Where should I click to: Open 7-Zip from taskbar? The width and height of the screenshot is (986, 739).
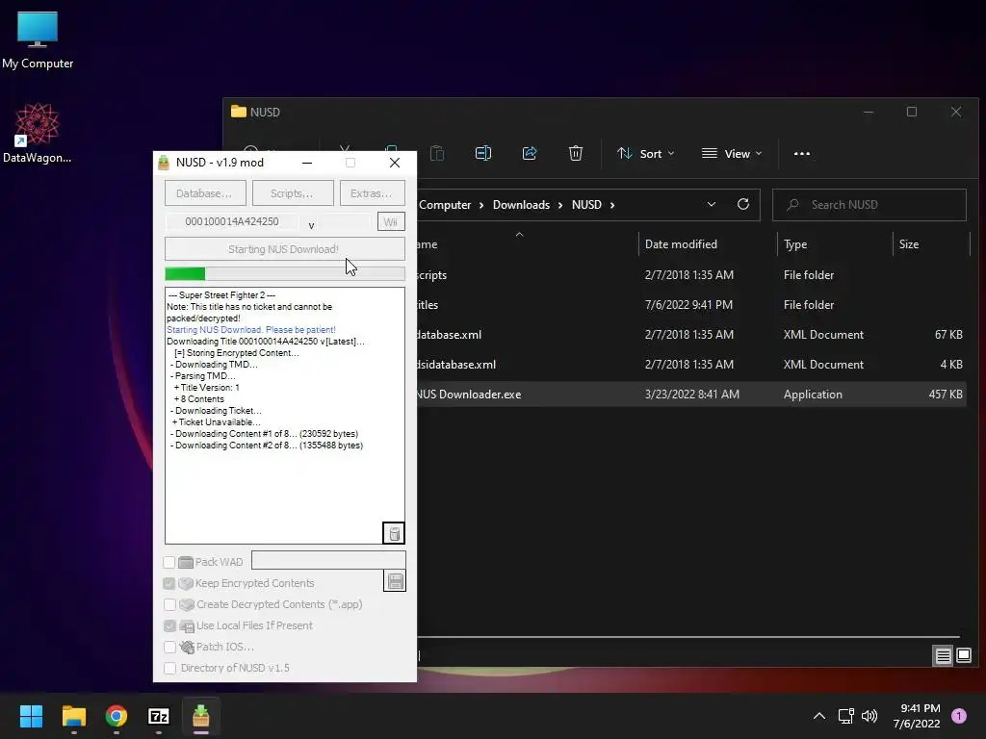point(159,716)
